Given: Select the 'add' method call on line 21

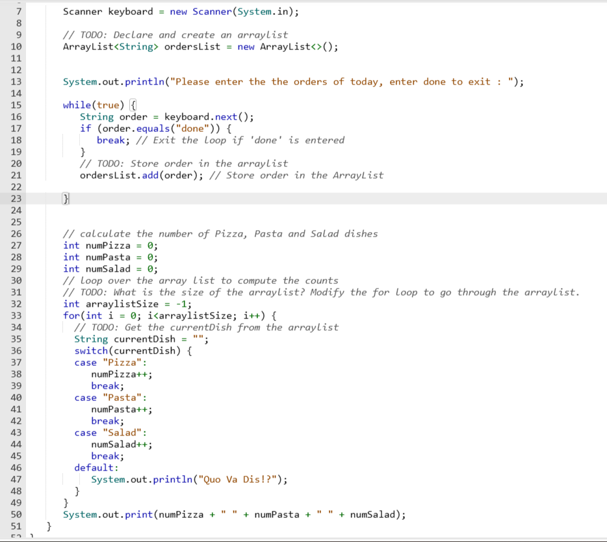Looking at the screenshot, I should (149, 175).
